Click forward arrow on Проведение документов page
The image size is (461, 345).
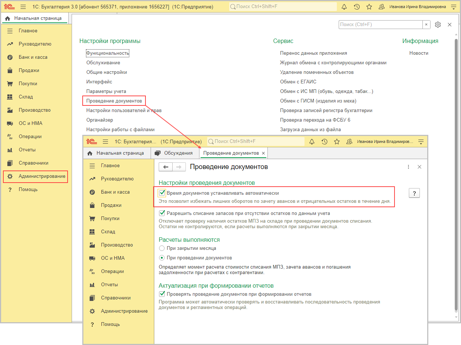click(179, 167)
